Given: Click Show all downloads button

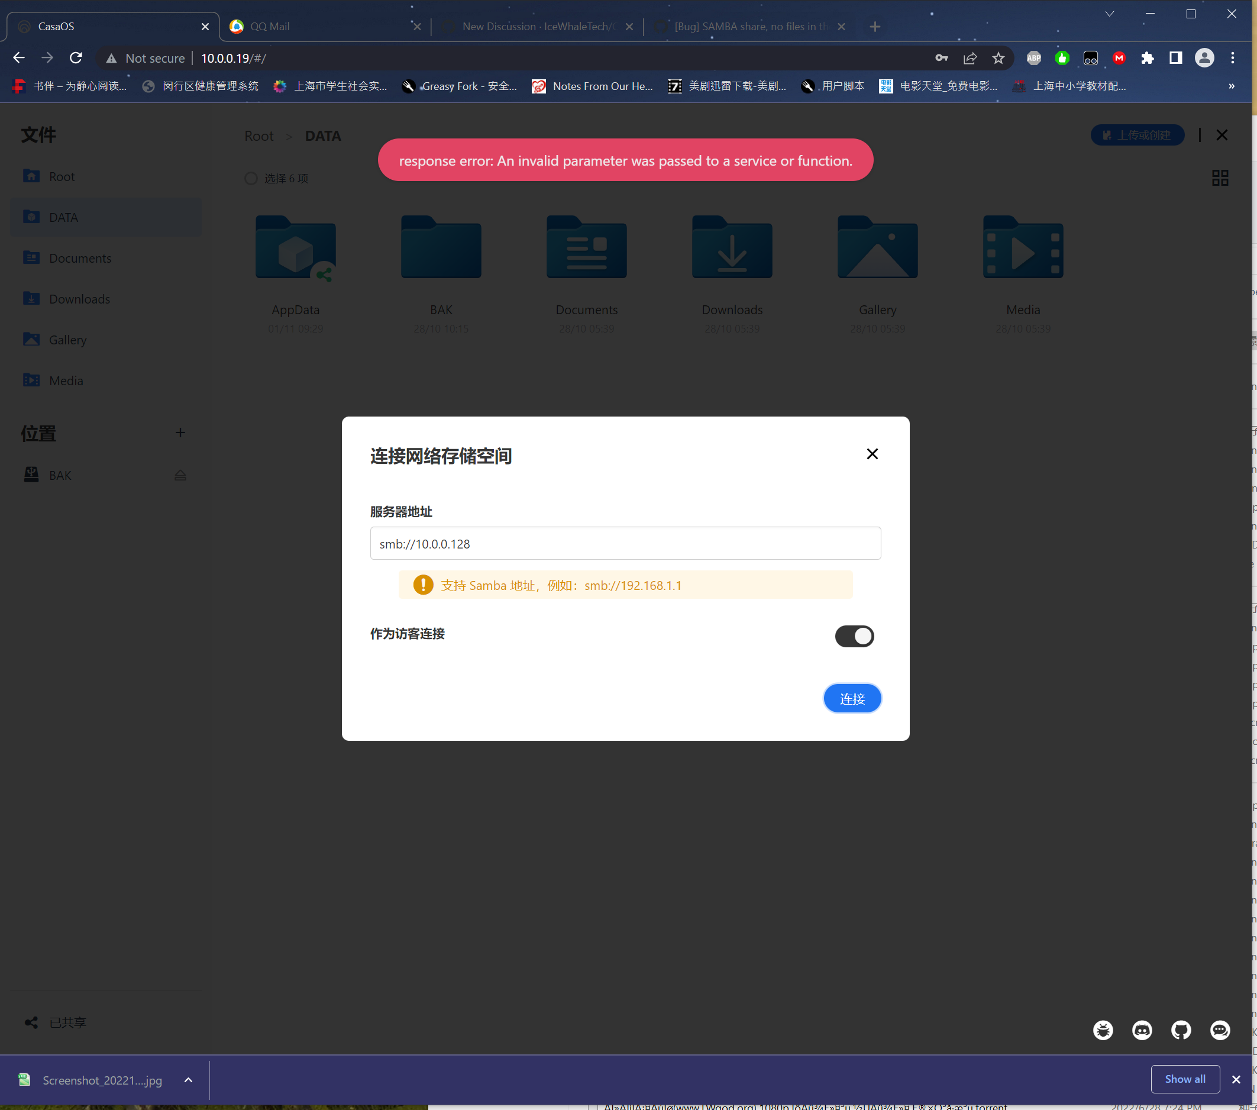Looking at the screenshot, I should click(x=1184, y=1079).
